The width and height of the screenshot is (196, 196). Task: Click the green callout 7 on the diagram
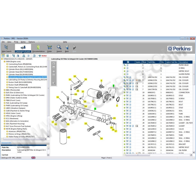[x=95, y=109]
